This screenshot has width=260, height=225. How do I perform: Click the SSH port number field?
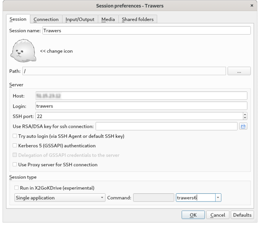(x=139, y=116)
